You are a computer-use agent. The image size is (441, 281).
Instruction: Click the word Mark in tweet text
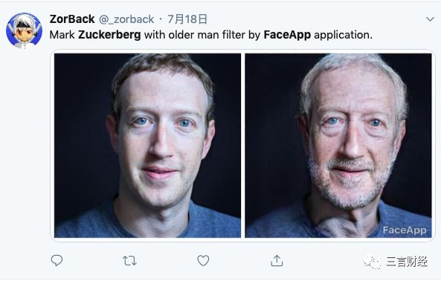pyautogui.click(x=62, y=35)
